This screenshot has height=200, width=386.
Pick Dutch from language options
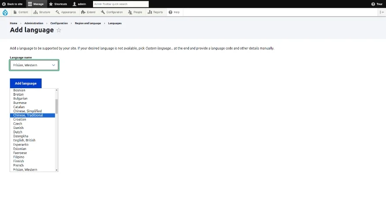[18, 132]
